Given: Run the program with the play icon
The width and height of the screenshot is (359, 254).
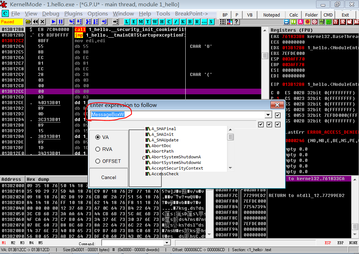Looking at the screenshot, I should point(53,22).
